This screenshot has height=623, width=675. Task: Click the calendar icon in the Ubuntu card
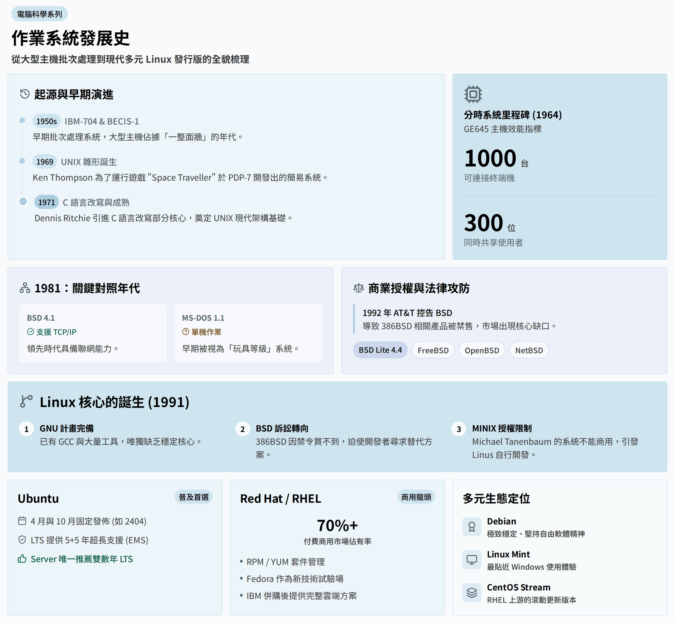[x=22, y=521]
